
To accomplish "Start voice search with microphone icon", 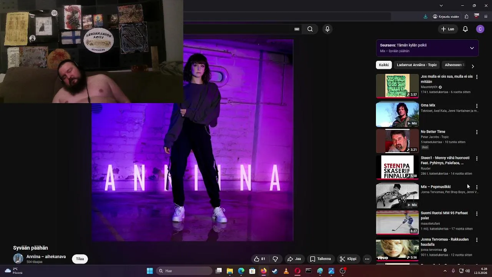I will (327, 29).
